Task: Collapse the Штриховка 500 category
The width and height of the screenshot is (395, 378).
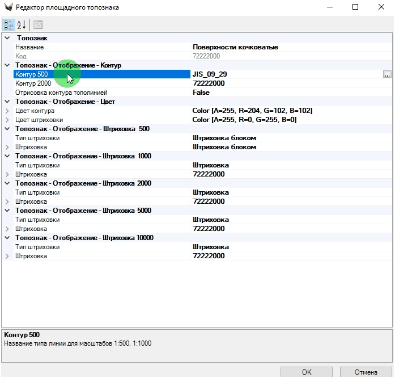Action: click(x=7, y=129)
